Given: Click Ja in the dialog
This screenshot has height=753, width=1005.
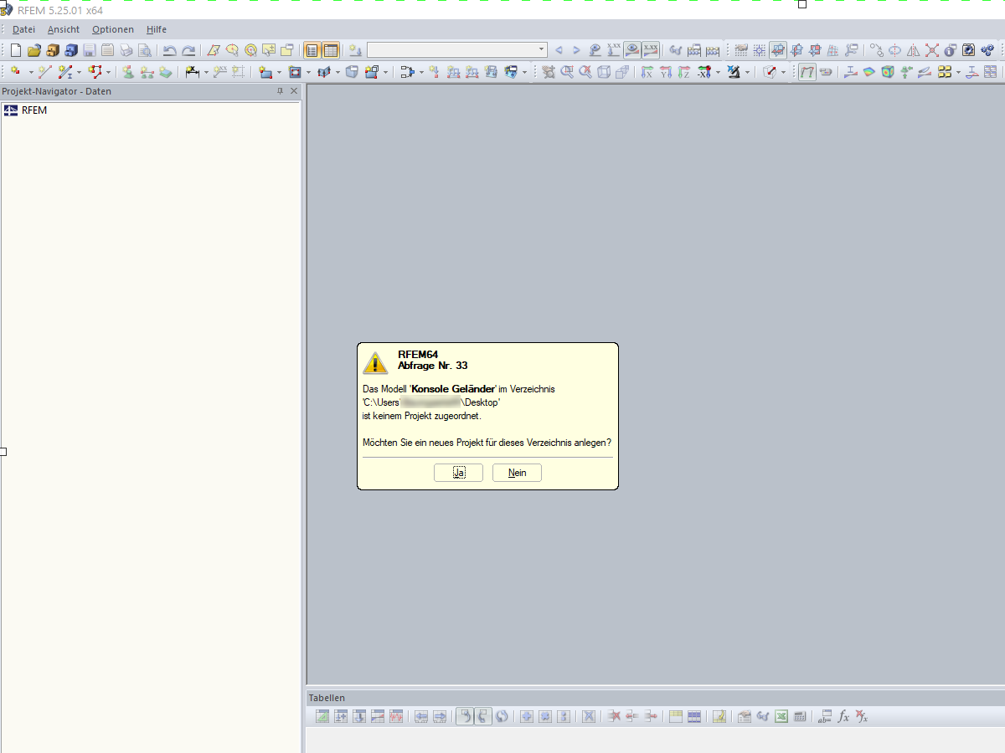Looking at the screenshot, I should click(458, 473).
